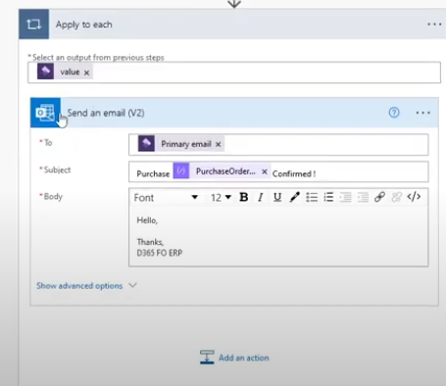The width and height of the screenshot is (446, 386).
Task: Open the Send an email ellipsis menu
Action: point(423,113)
